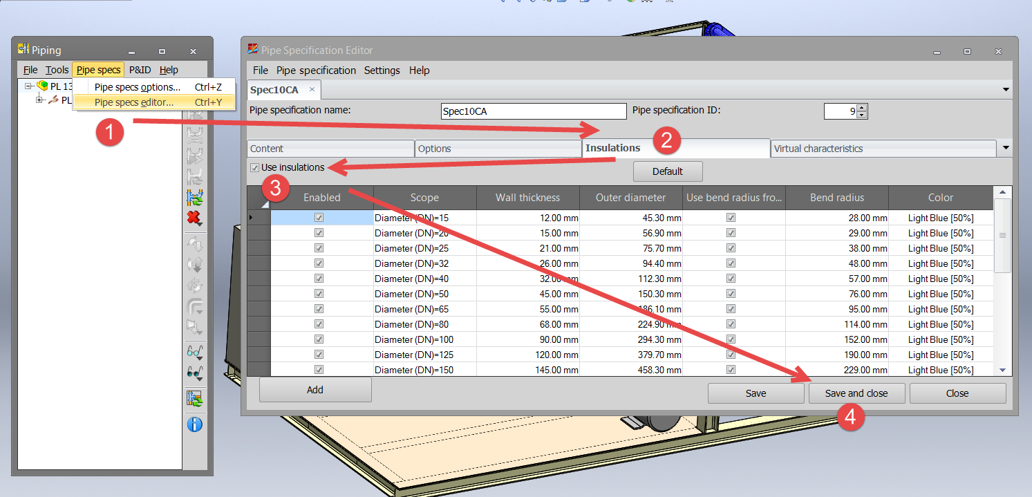
Task: Click the Default button
Action: (667, 171)
